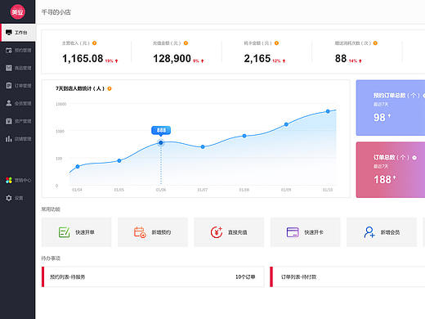425x319 pixels.
Task: Click info icon beside 充值金额（元）
Action: (186, 43)
